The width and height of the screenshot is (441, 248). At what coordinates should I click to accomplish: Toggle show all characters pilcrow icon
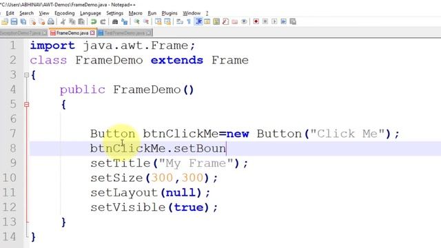click(189, 21)
